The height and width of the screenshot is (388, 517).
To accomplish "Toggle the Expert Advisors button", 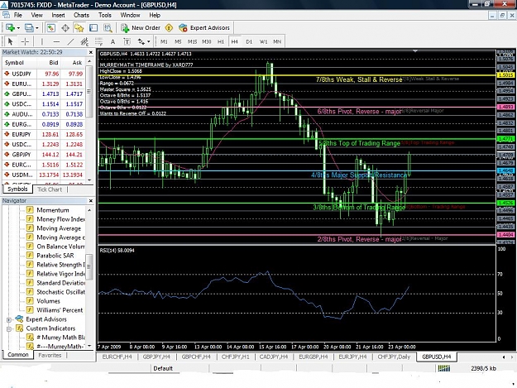I will point(204,28).
